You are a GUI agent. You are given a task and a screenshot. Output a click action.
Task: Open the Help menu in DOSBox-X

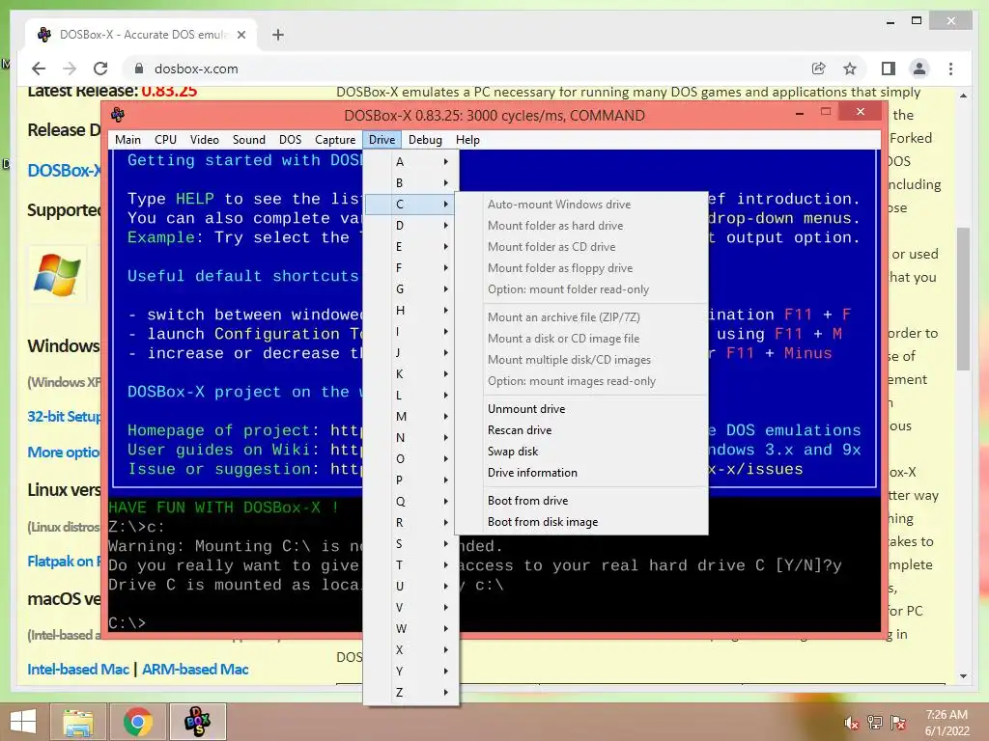468,140
